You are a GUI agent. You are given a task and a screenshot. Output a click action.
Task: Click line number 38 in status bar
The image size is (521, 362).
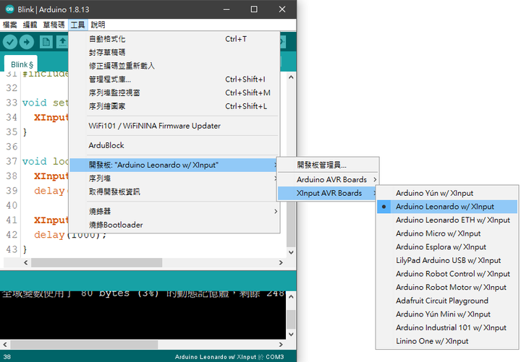point(7,357)
